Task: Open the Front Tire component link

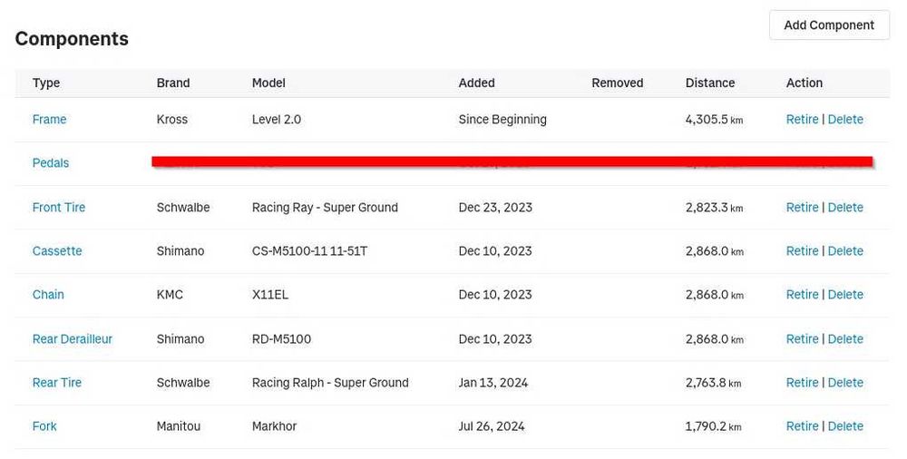Action: (x=59, y=208)
